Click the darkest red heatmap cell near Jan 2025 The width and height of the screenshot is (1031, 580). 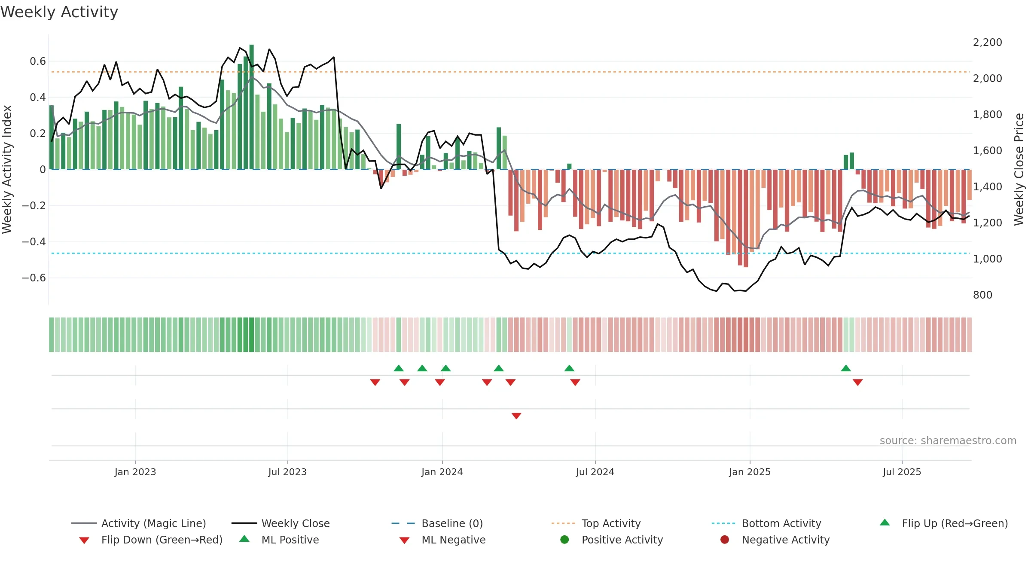(x=746, y=335)
